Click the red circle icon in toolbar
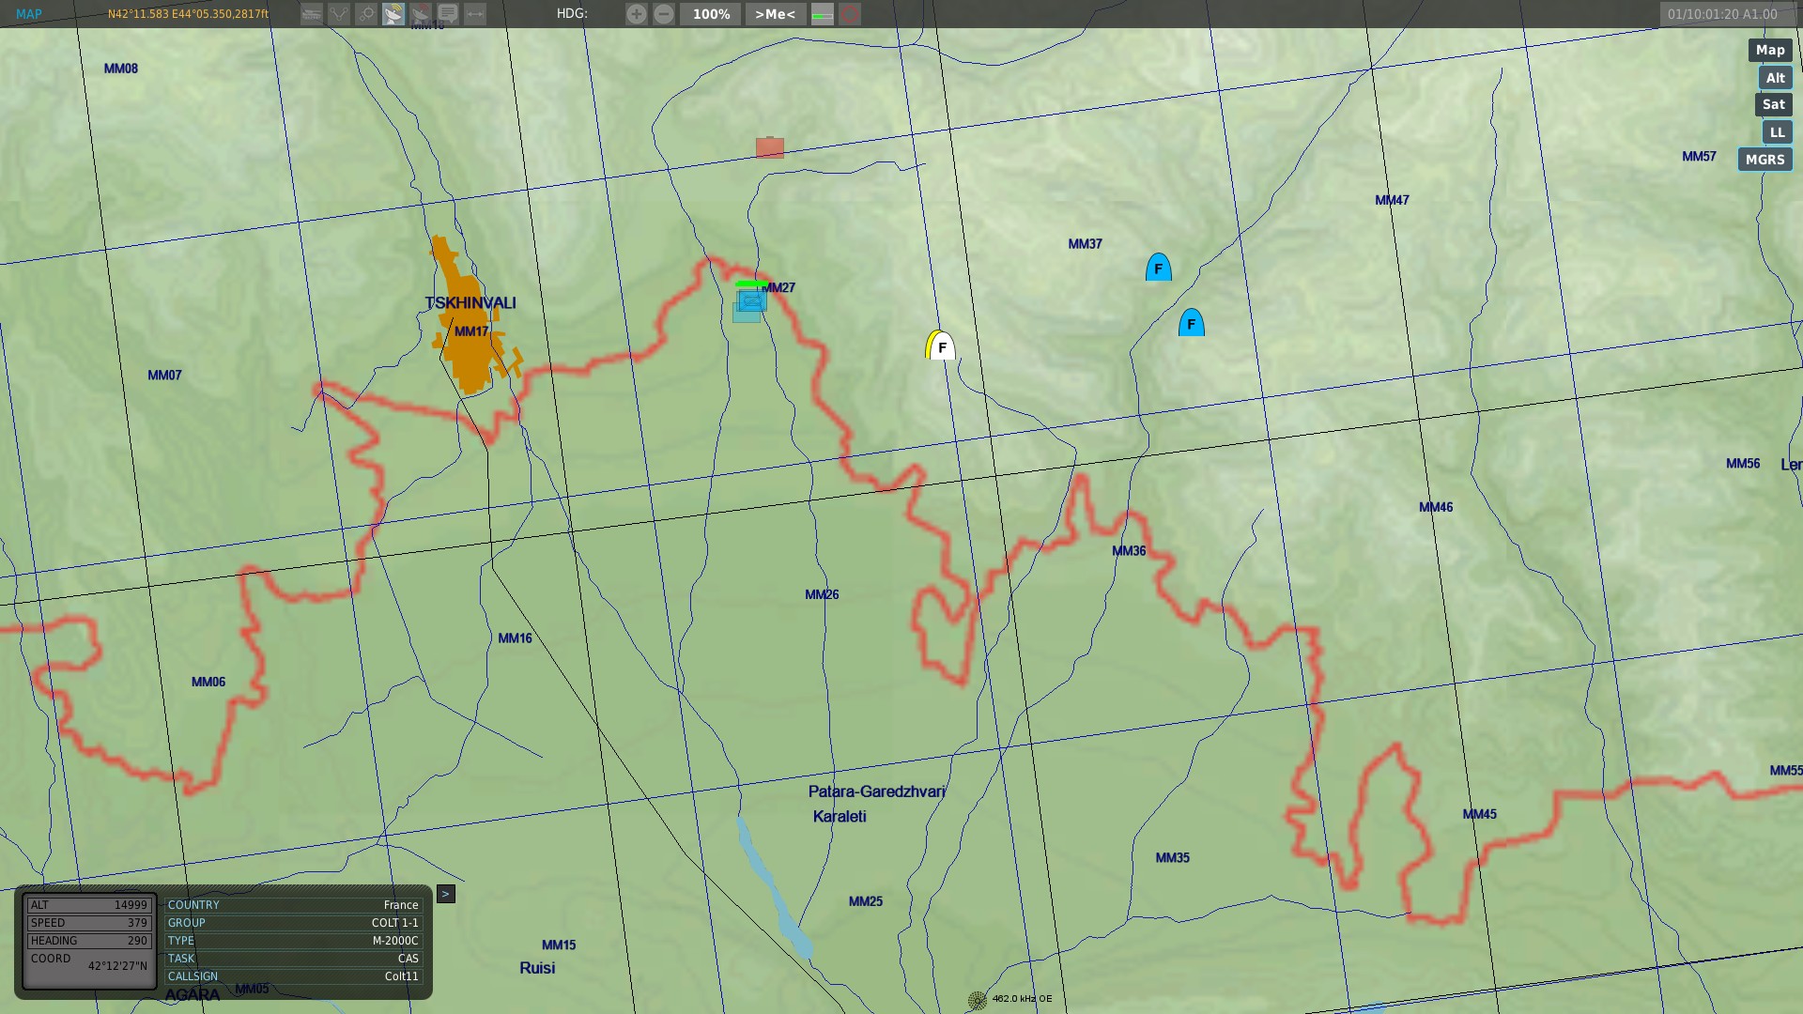The height and width of the screenshot is (1014, 1803). point(850,14)
